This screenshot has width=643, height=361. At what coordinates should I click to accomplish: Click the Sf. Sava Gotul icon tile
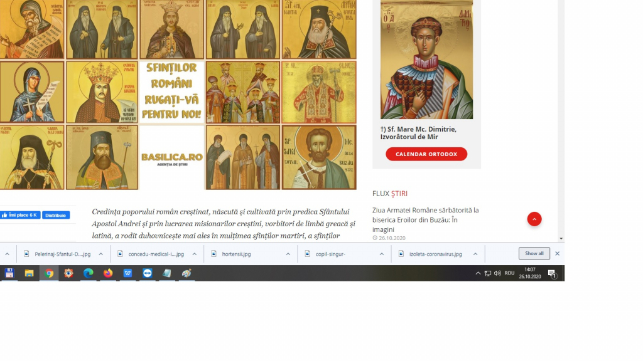(319, 157)
